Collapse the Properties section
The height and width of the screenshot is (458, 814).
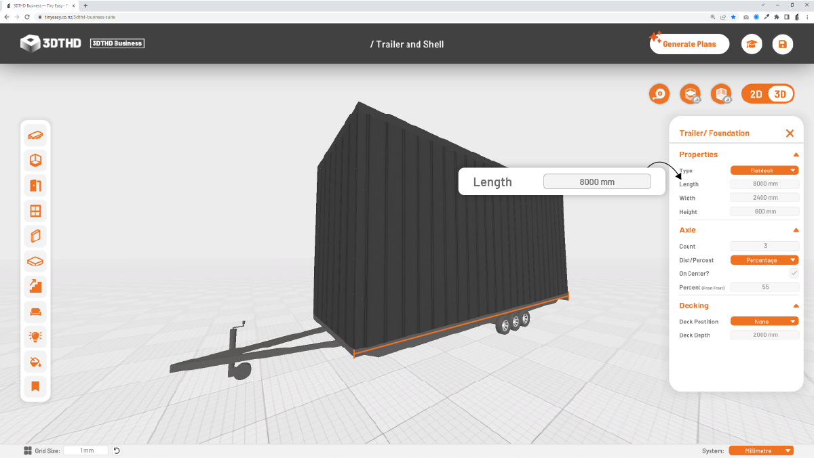tap(796, 154)
